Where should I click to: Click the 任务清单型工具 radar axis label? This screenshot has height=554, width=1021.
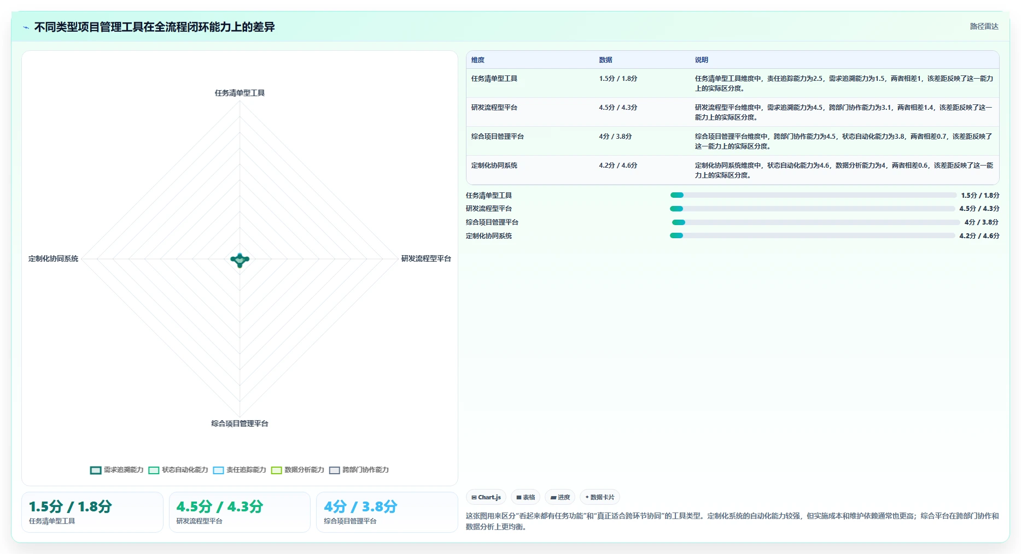click(240, 93)
